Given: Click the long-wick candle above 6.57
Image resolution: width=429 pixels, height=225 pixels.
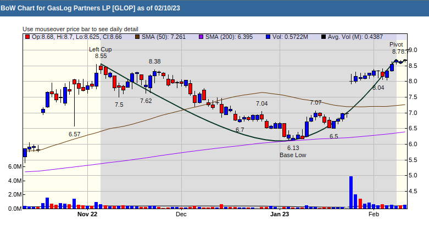Looking at the screenshot, I should tap(74, 103).
